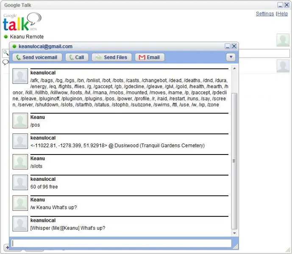Click the Gmail Email button
The image size is (292, 254).
[150, 57]
